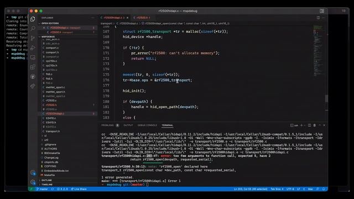
Task: Click UTF-8 encoding in status bar
Action: [x=290, y=189]
